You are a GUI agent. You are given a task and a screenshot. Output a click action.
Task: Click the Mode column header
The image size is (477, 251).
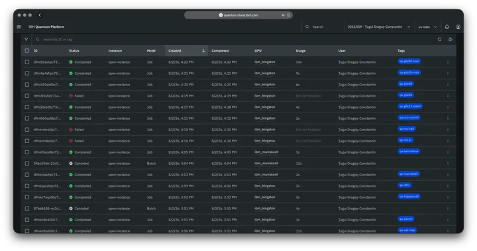coord(151,51)
